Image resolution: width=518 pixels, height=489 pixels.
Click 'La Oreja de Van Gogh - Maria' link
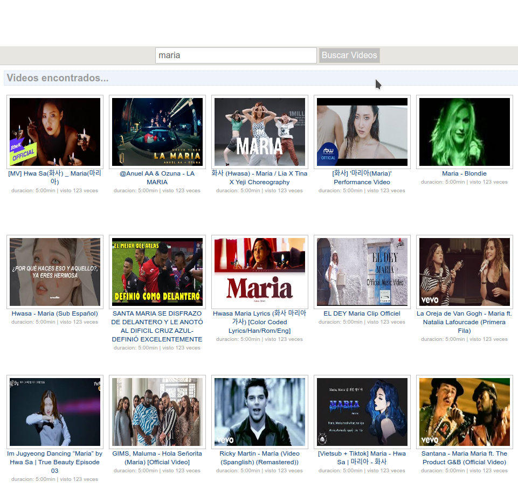click(465, 322)
